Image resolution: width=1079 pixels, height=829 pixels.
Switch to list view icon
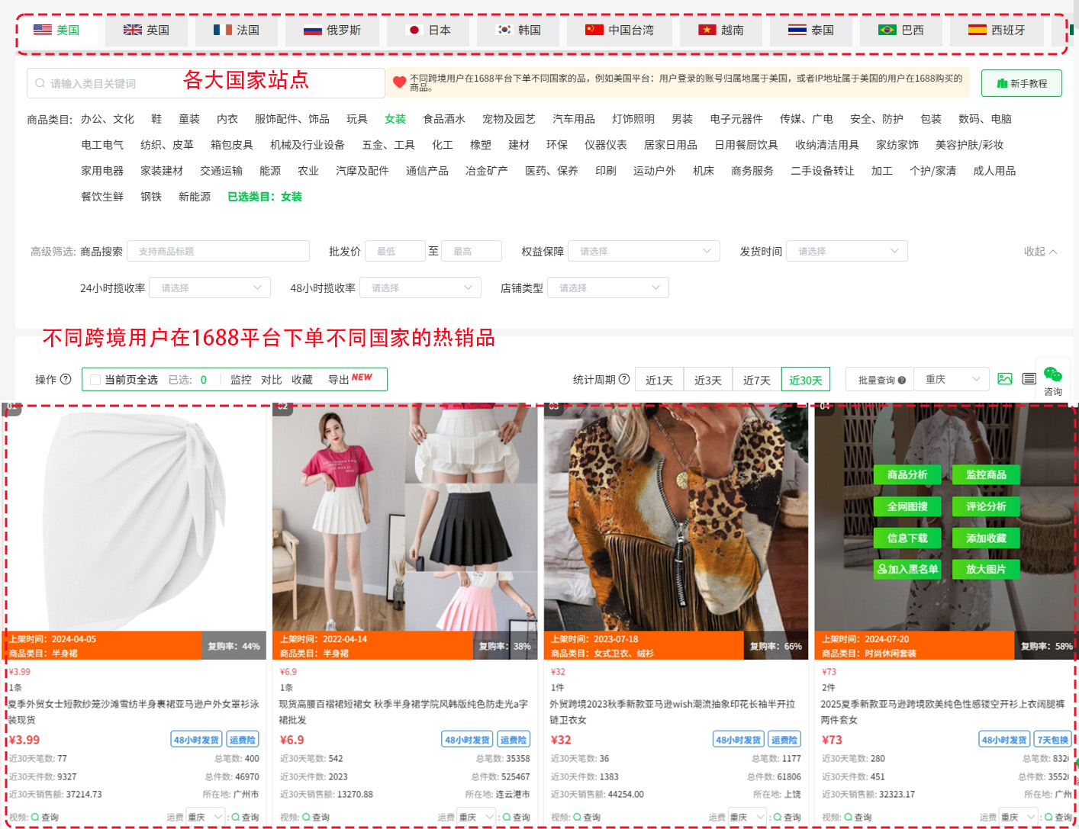[1029, 379]
